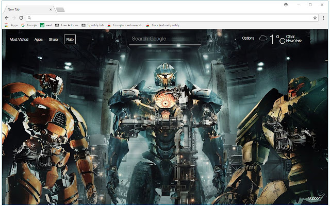Open Chrome three-dot menu
The image size is (330, 206).
[x=323, y=18]
